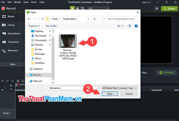The height and width of the screenshot is (121, 179).
Task: Click the green Share button
Action: pyautogui.click(x=169, y=8)
